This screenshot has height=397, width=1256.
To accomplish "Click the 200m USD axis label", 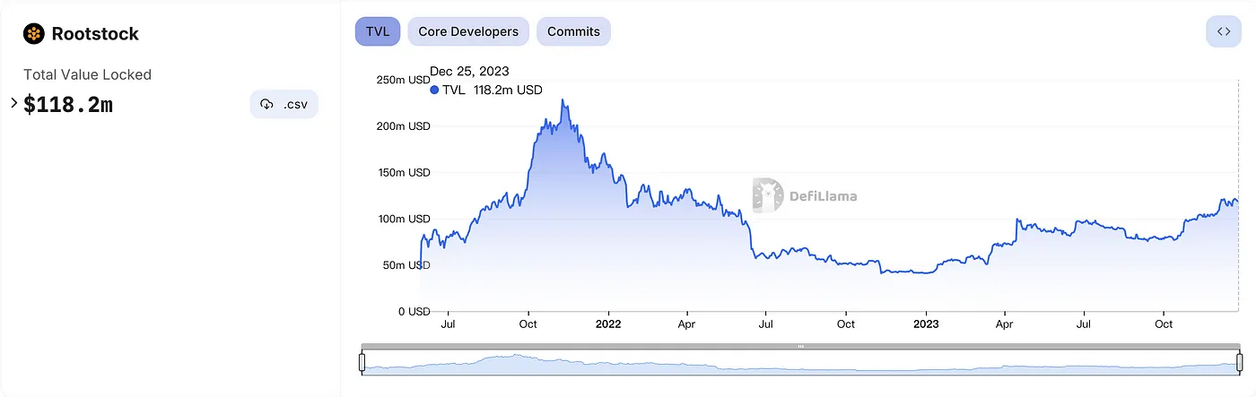I will [403, 126].
